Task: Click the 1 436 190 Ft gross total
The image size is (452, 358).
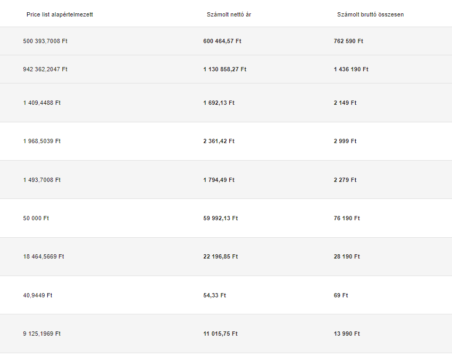Action: point(351,69)
